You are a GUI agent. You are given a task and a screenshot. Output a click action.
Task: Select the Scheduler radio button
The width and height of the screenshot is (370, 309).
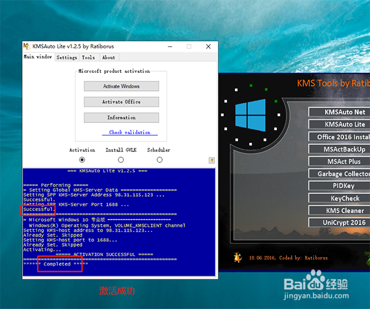[160, 160]
